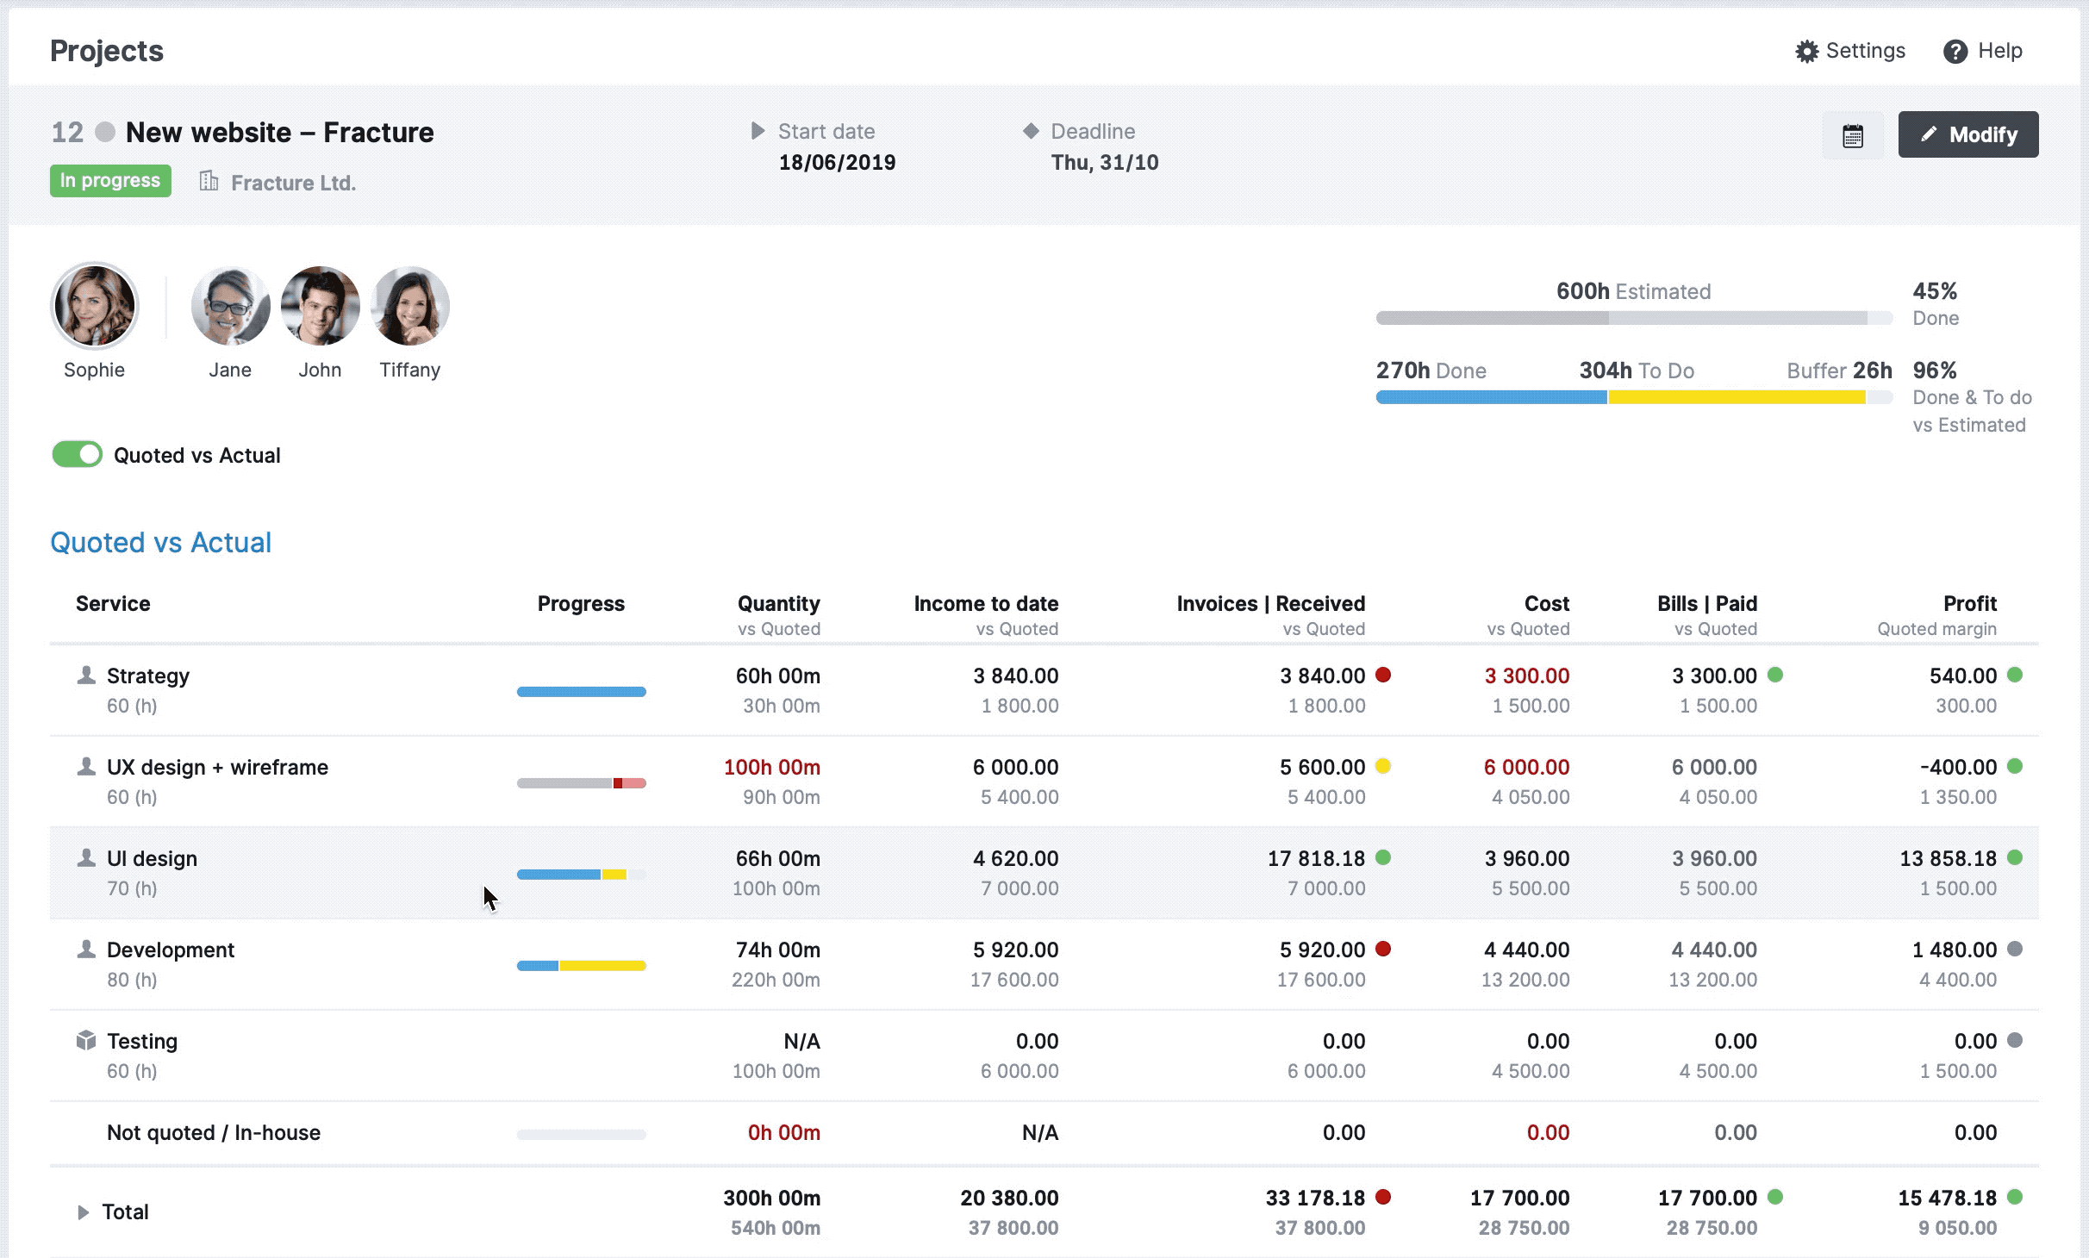The height and width of the screenshot is (1258, 2089).
Task: Click the green dot next to Total profit 15 478.18
Action: 2015,1197
